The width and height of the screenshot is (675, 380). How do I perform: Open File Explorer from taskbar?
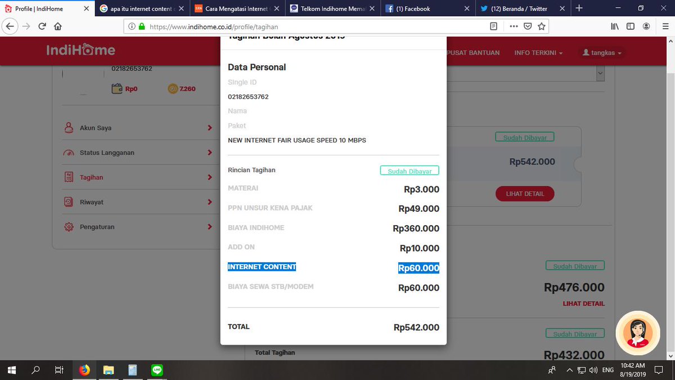pos(109,370)
